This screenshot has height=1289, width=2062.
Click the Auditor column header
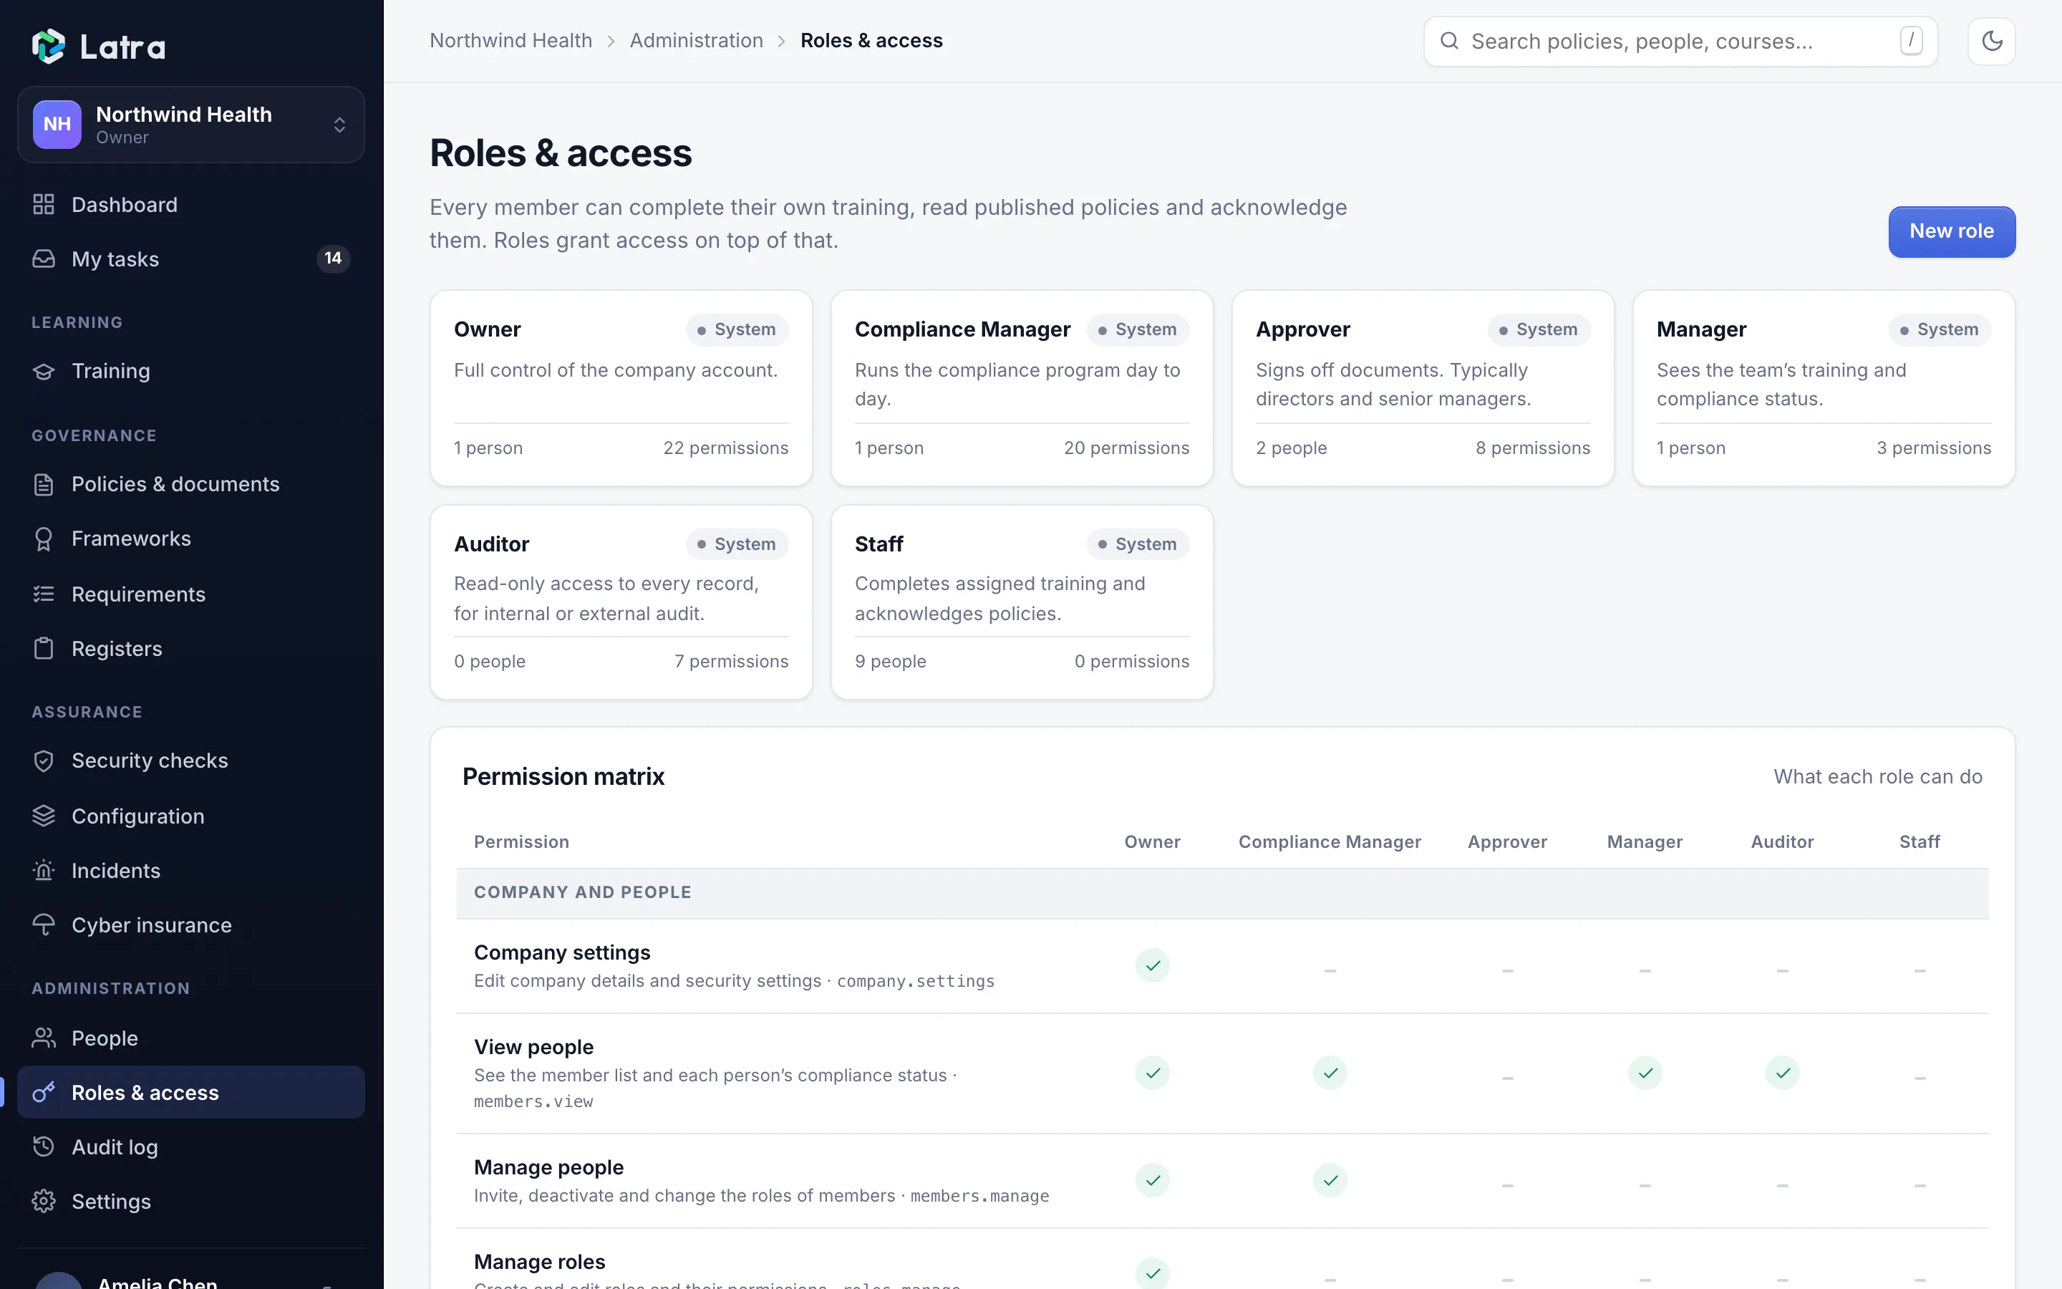(x=1781, y=841)
